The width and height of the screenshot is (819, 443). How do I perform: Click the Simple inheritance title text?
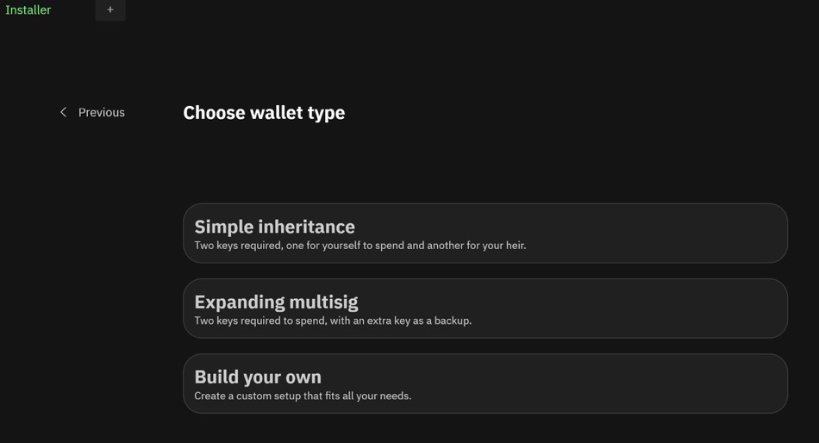click(274, 226)
